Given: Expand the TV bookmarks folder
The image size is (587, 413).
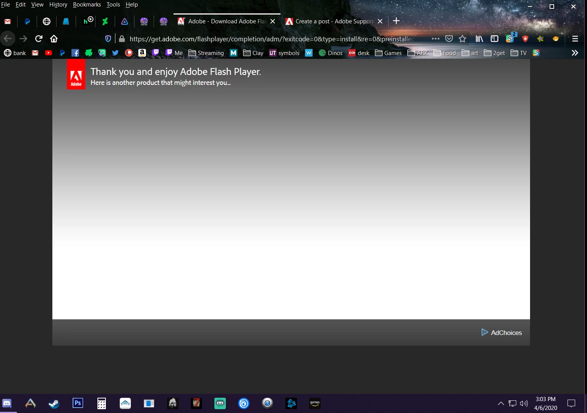Looking at the screenshot, I should click(519, 53).
